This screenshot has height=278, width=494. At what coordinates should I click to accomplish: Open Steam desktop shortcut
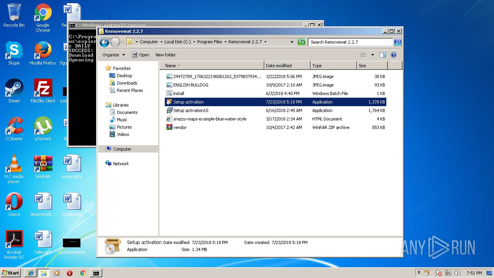click(x=14, y=91)
